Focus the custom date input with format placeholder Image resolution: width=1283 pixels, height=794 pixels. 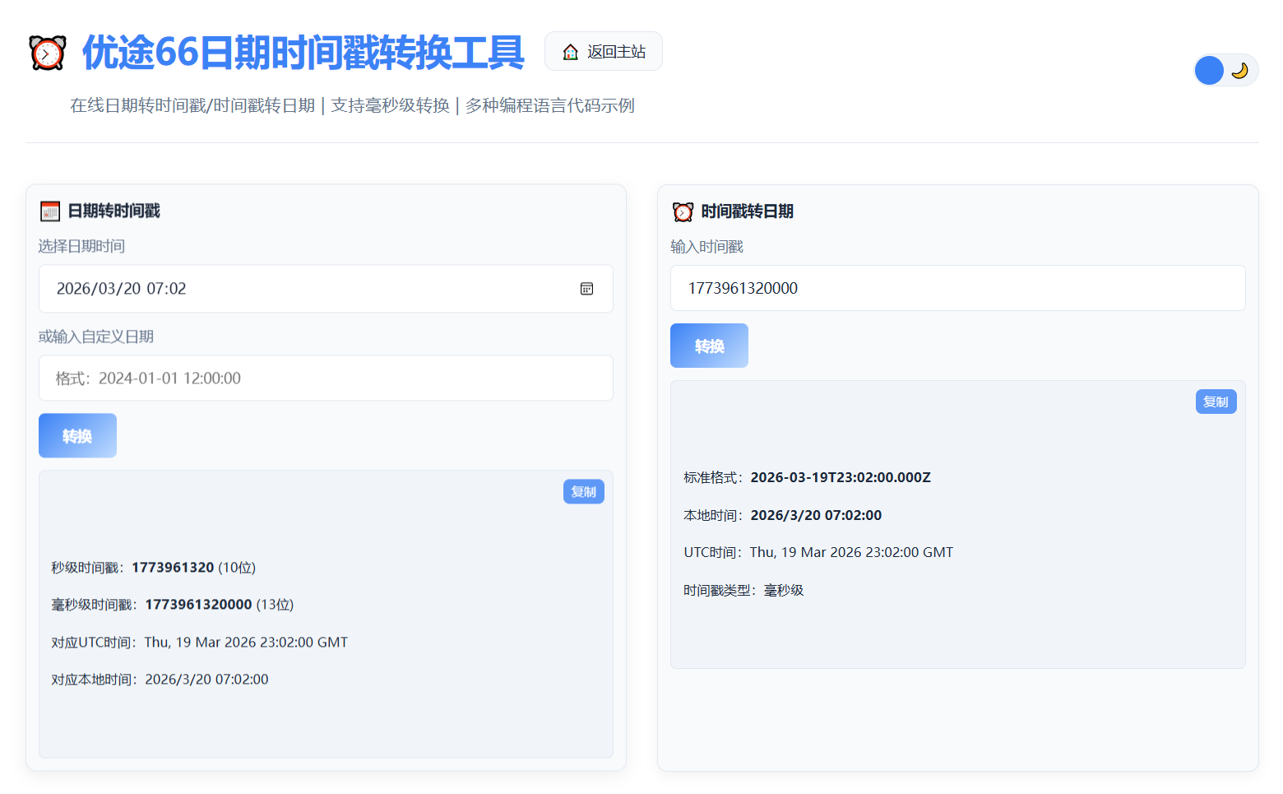[x=326, y=378]
